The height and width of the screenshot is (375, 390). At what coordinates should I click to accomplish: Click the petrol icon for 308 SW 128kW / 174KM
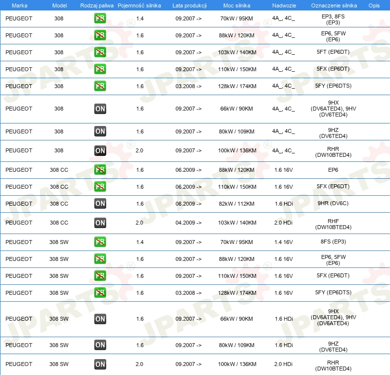100,292
